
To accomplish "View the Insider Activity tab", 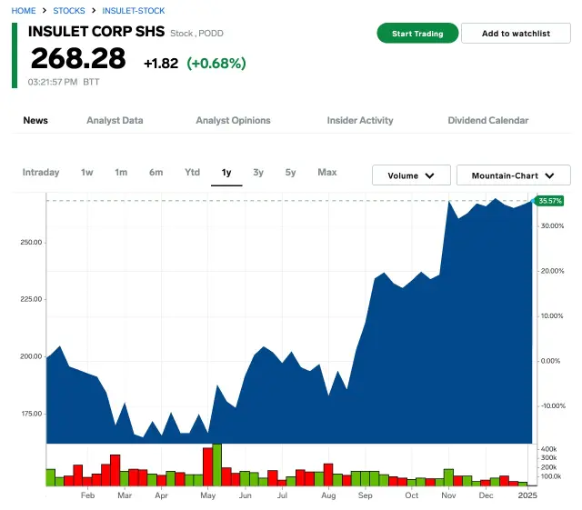I will coord(360,120).
